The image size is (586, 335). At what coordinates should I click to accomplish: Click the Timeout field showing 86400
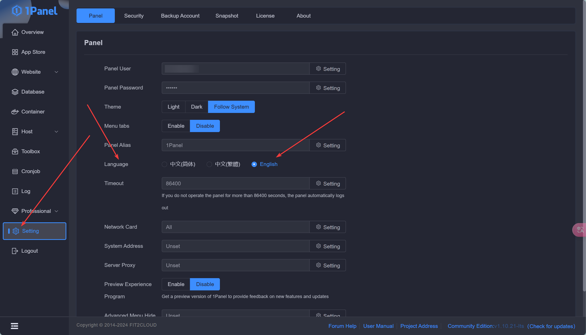[236, 183]
